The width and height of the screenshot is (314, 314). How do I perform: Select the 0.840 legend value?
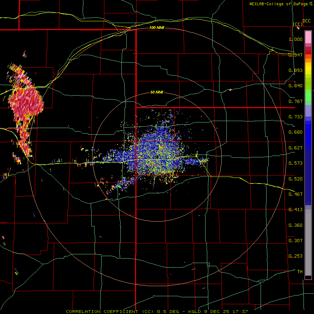click(x=296, y=86)
